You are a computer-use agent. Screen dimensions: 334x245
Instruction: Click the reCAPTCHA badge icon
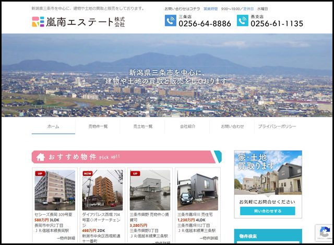coord(325,232)
